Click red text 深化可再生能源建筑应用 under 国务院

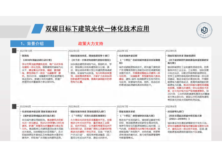[34, 64]
